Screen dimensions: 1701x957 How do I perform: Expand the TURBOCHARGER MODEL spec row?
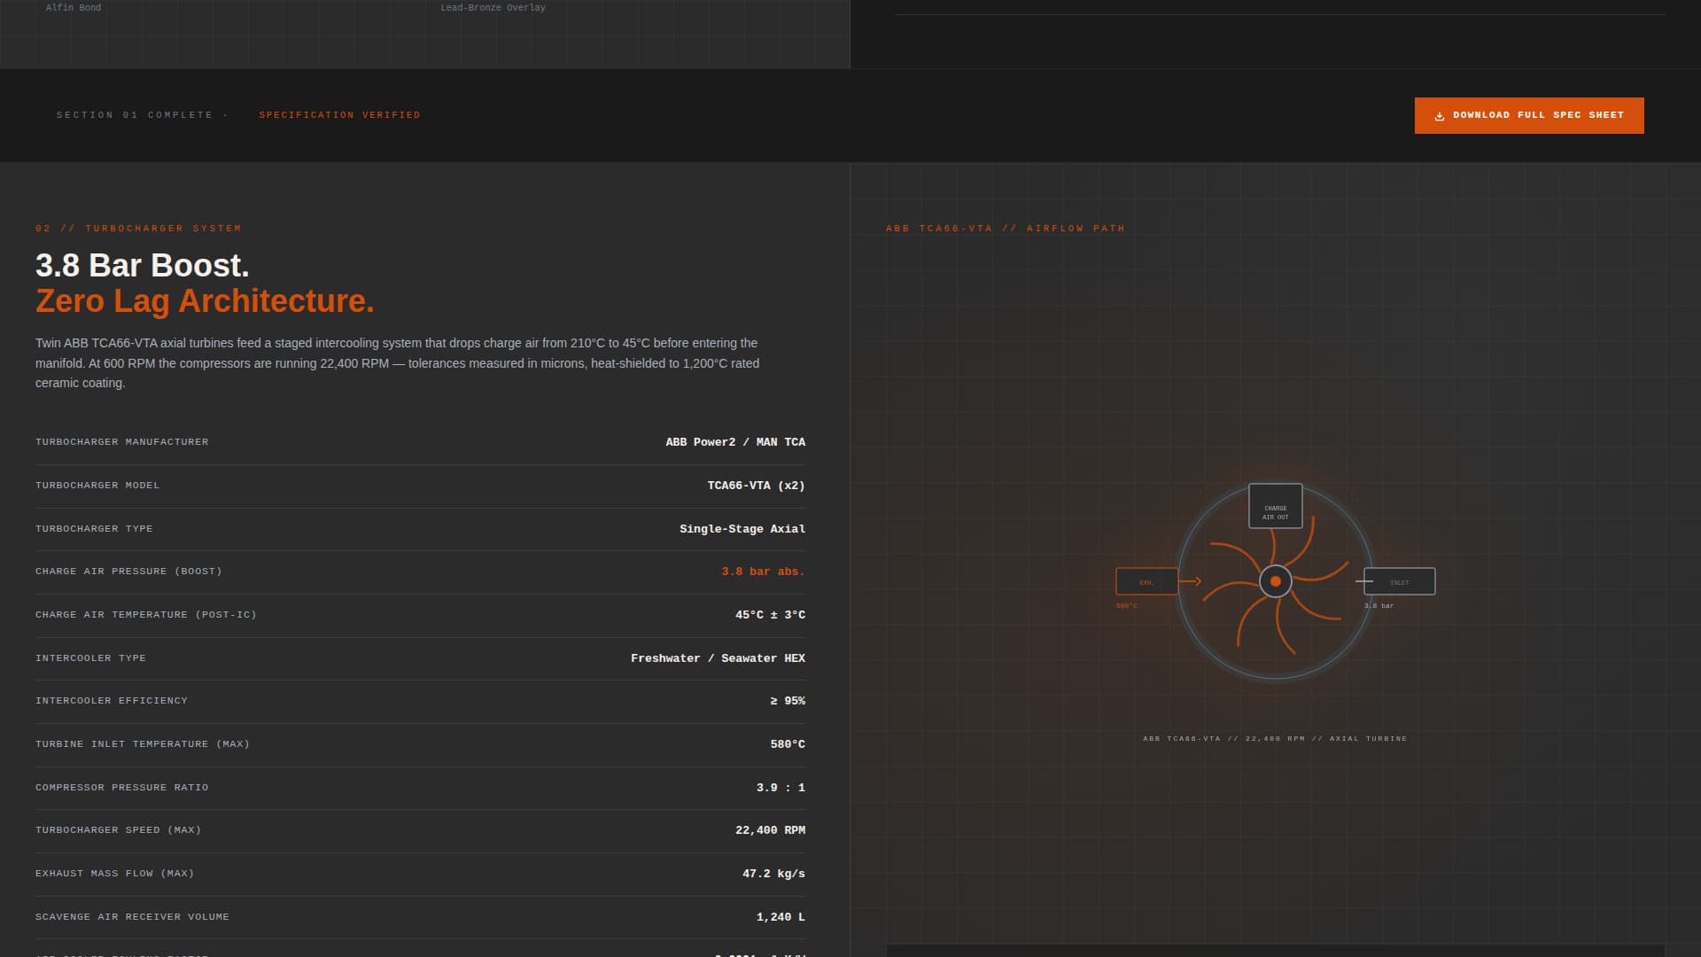pyautogui.click(x=420, y=486)
